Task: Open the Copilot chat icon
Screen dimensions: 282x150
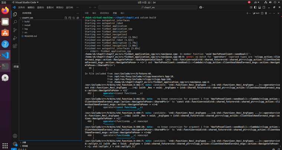Action: [201, 7]
